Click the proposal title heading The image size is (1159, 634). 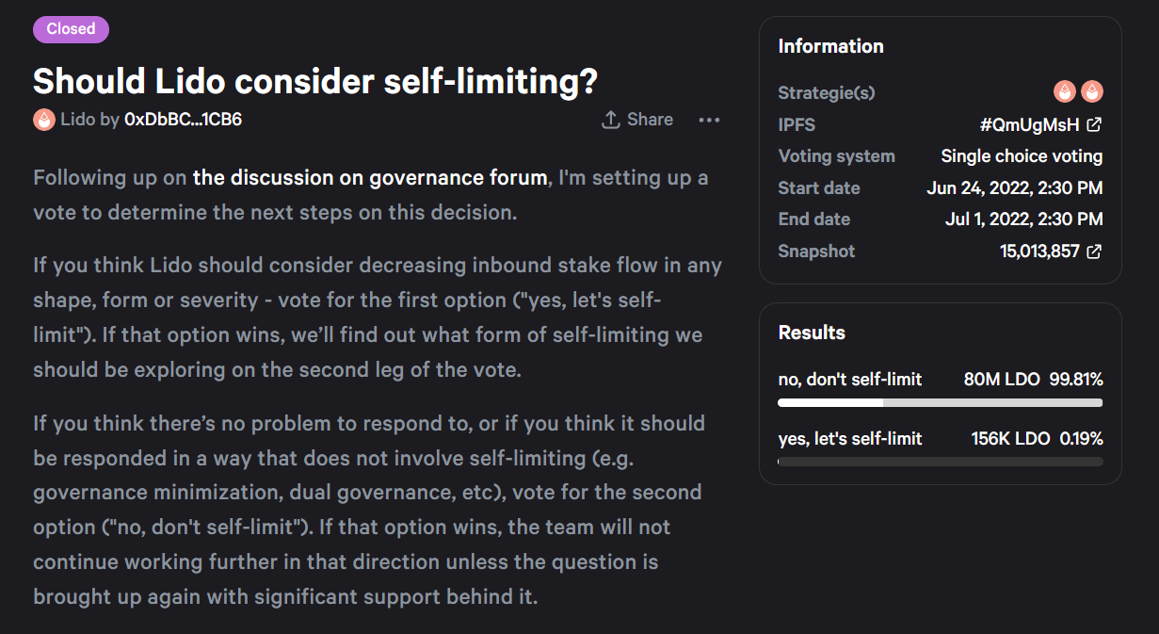pyautogui.click(x=315, y=81)
